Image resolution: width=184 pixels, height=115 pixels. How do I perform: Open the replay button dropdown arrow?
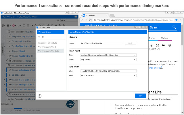[x=21, y=26]
